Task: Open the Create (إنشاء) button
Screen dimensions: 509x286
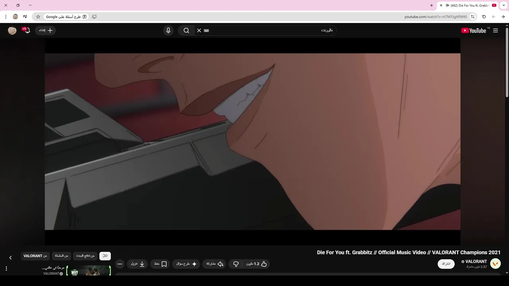Action: (x=45, y=31)
